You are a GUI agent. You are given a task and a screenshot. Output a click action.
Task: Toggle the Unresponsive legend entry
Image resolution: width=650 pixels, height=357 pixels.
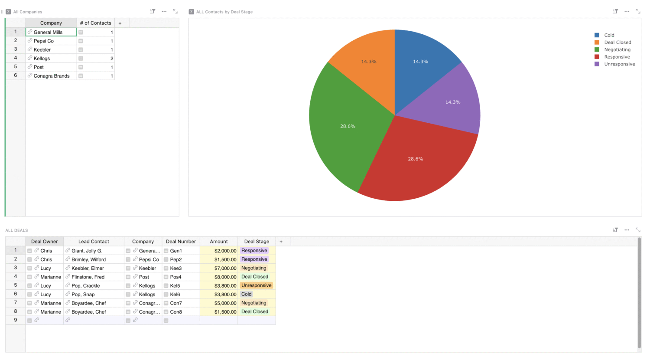tap(614, 64)
